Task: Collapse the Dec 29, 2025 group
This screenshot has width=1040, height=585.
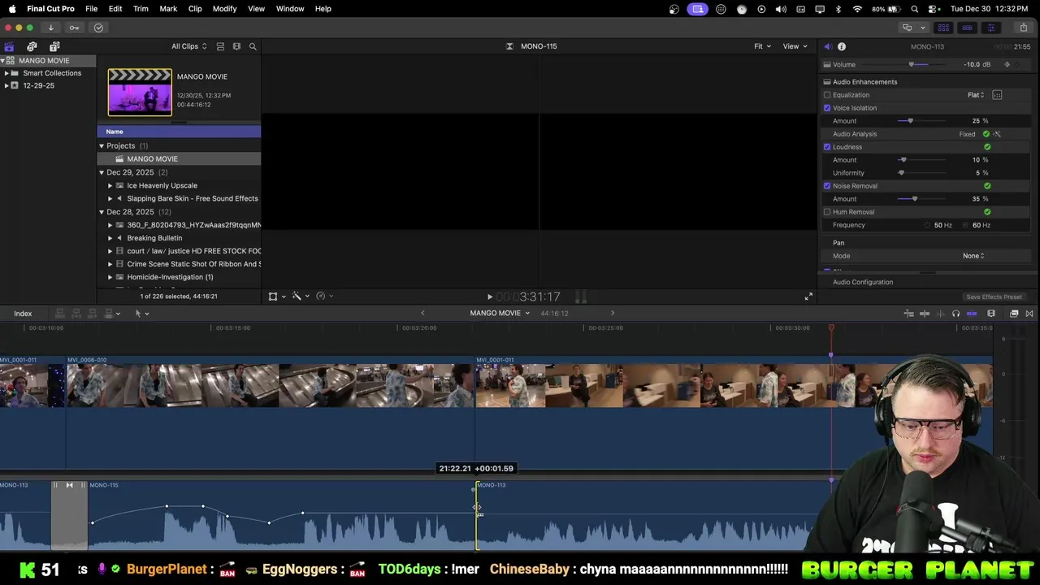Action: click(102, 172)
